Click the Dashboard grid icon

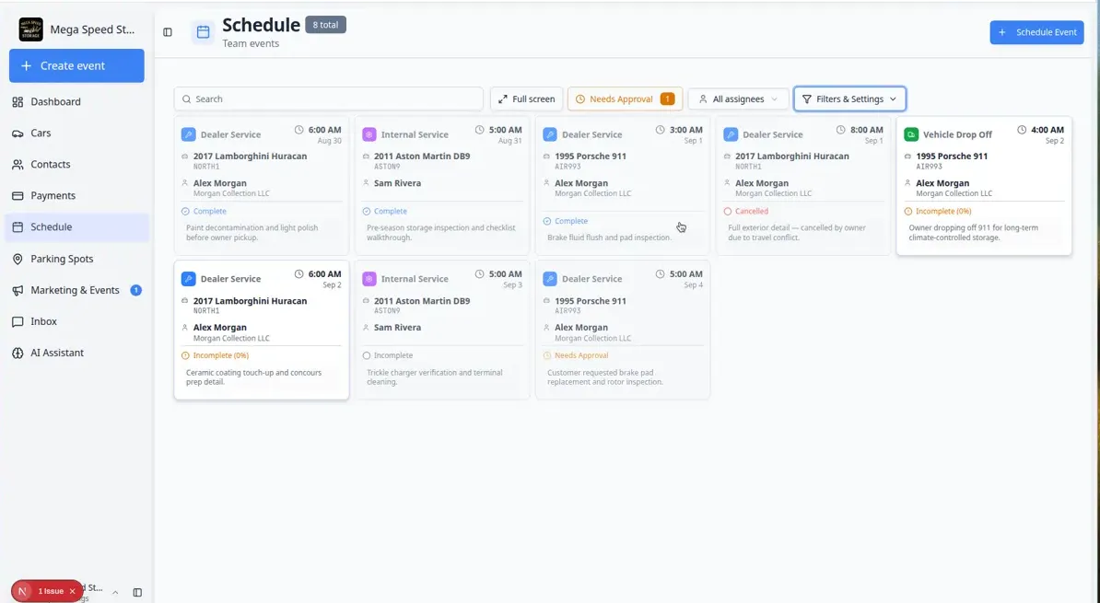[x=18, y=101]
